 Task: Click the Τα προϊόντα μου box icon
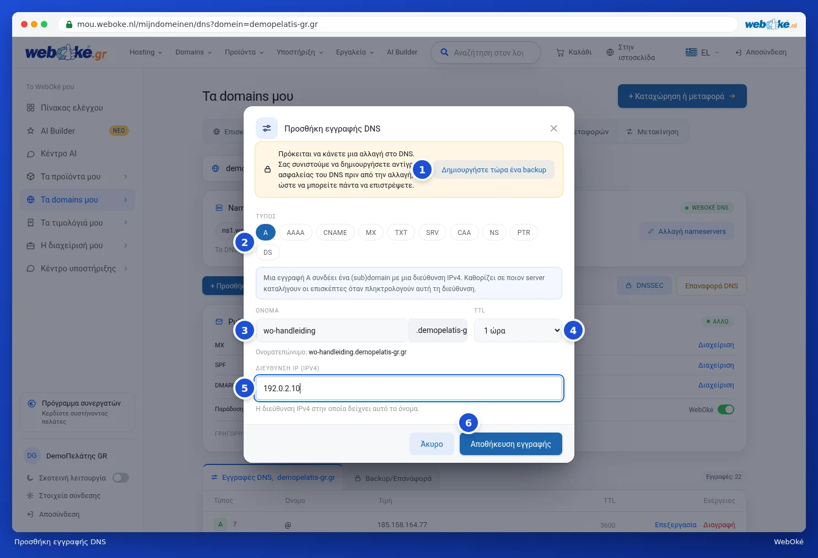pos(30,177)
